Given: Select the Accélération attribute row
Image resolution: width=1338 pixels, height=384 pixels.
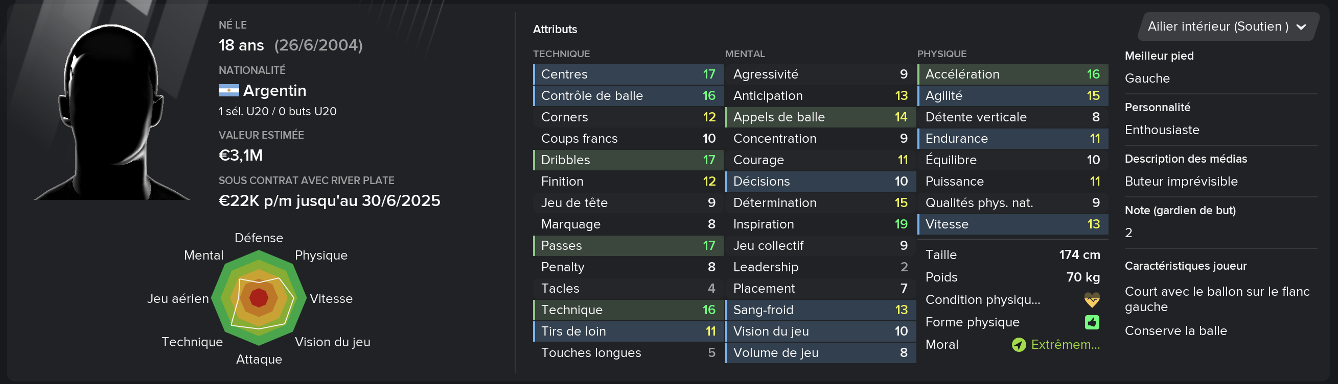Looking at the screenshot, I should pyautogui.click(x=1013, y=74).
